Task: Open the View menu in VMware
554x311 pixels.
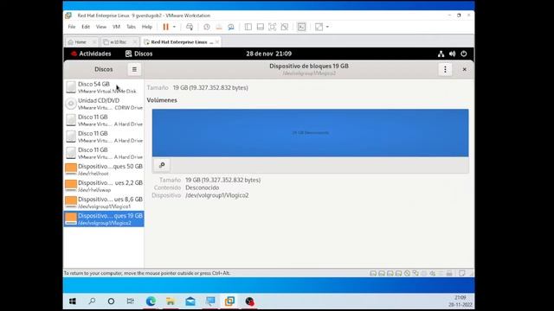Action: [101, 27]
